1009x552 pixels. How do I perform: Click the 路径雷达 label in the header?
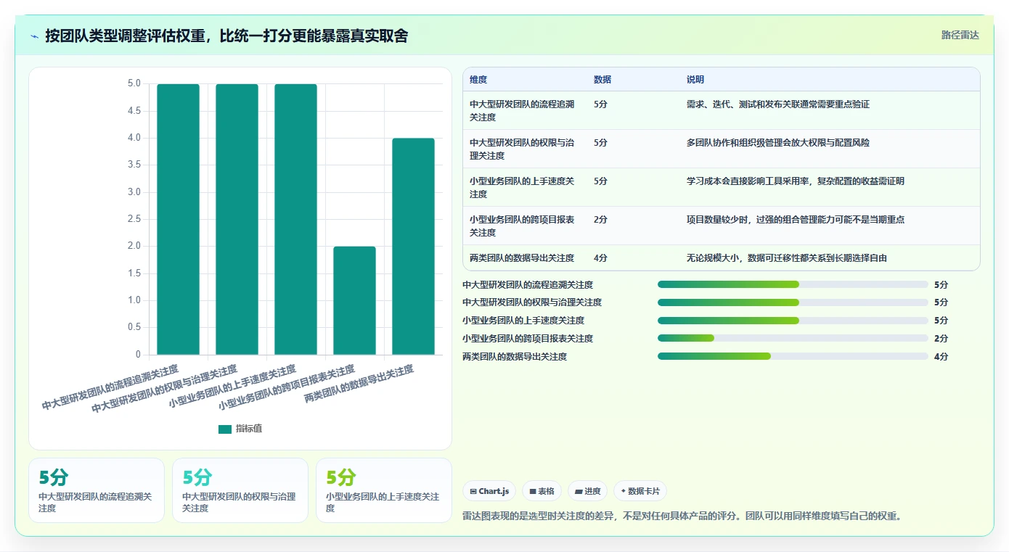[x=960, y=35]
